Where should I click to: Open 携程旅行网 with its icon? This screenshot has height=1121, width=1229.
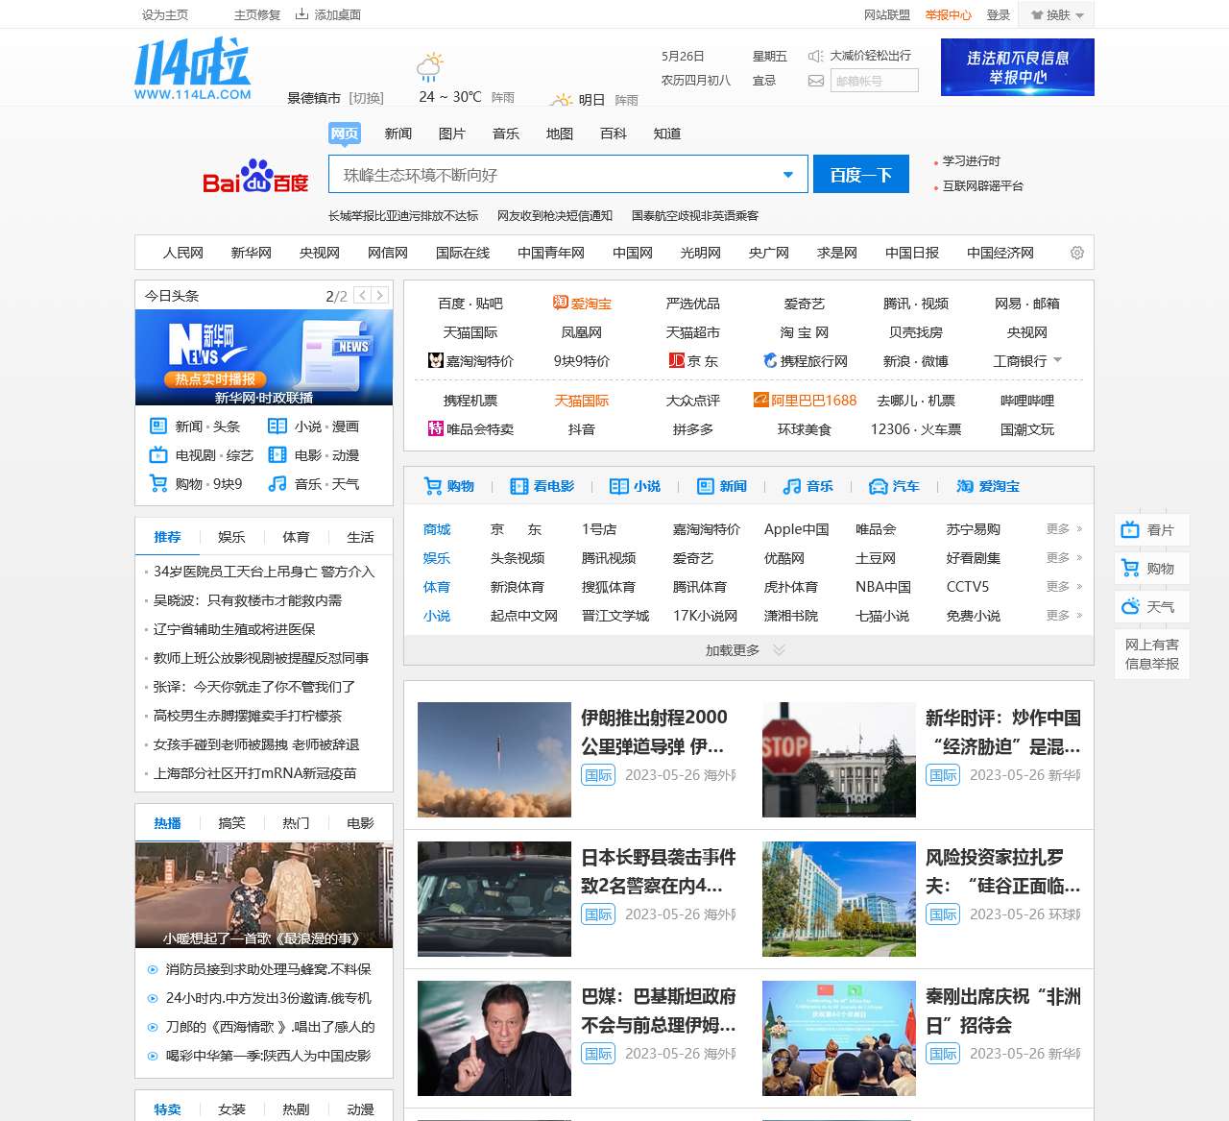805,361
